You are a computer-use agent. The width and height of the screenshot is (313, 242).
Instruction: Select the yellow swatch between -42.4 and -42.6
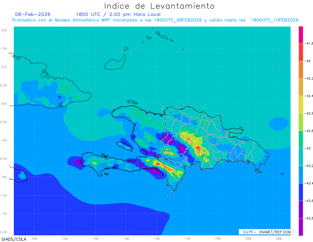[x=301, y=105]
